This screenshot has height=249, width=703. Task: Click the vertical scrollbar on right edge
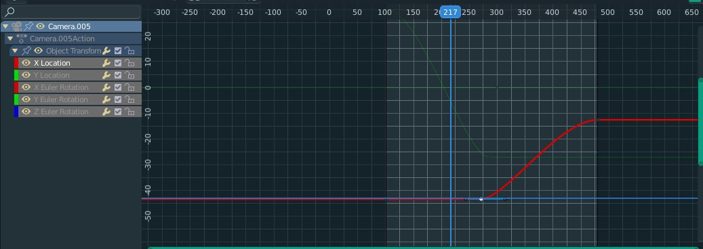(x=700, y=121)
